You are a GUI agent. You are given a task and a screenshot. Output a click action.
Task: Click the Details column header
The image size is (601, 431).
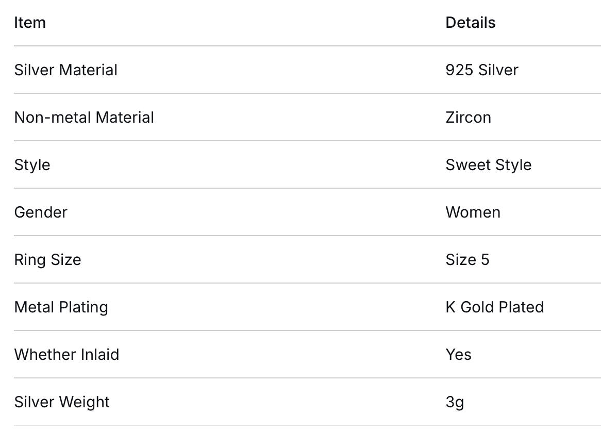(x=470, y=23)
